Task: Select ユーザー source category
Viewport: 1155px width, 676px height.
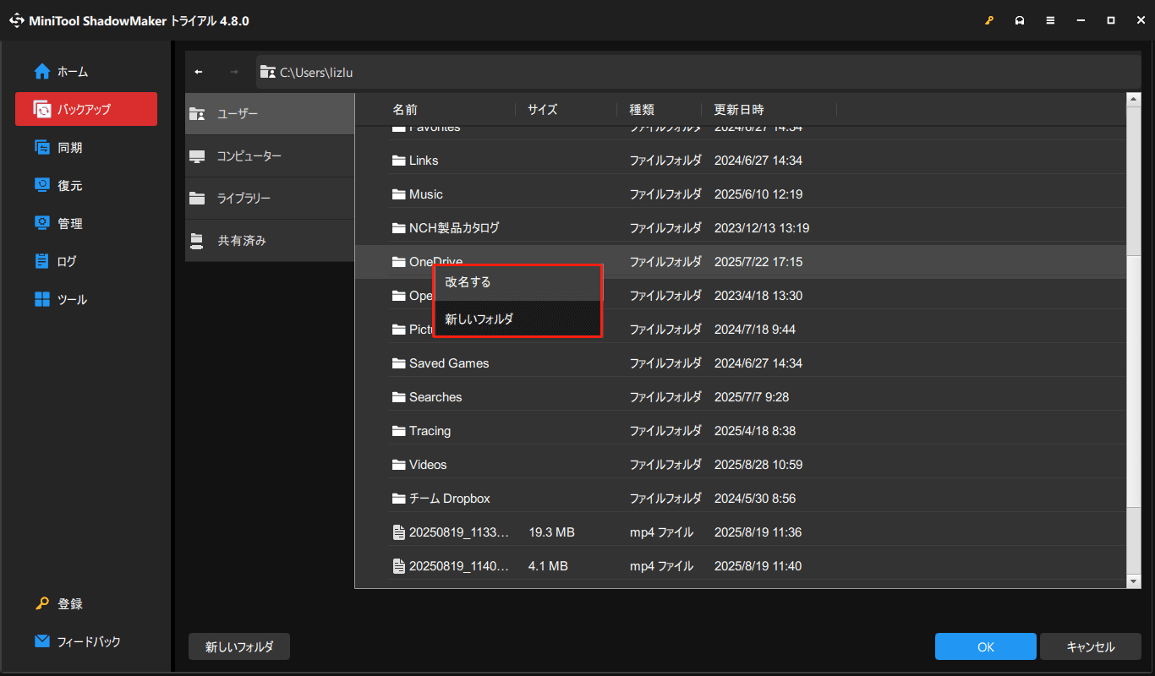Action: pyautogui.click(x=270, y=114)
